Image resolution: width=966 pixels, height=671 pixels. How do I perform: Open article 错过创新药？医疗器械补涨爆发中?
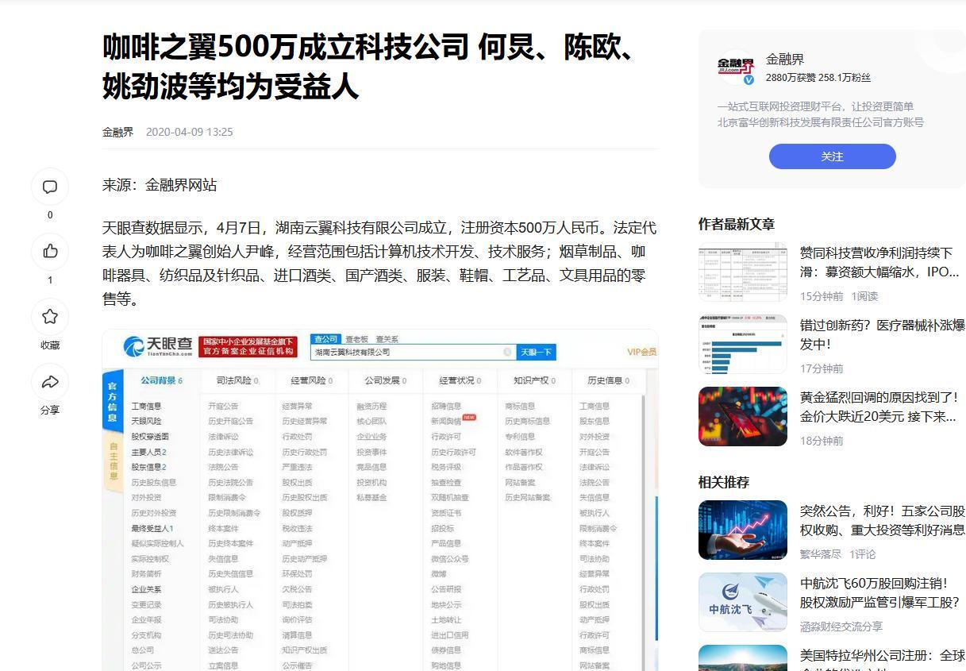881,334
